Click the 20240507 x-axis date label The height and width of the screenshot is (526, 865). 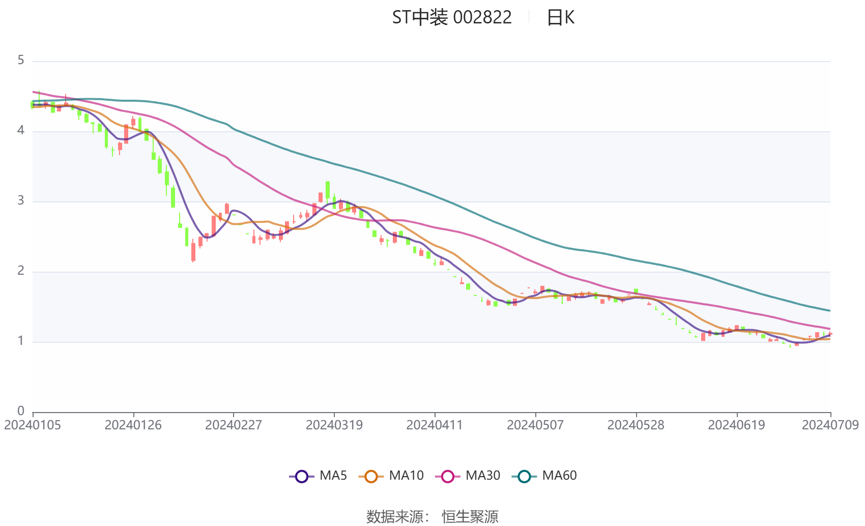click(535, 425)
